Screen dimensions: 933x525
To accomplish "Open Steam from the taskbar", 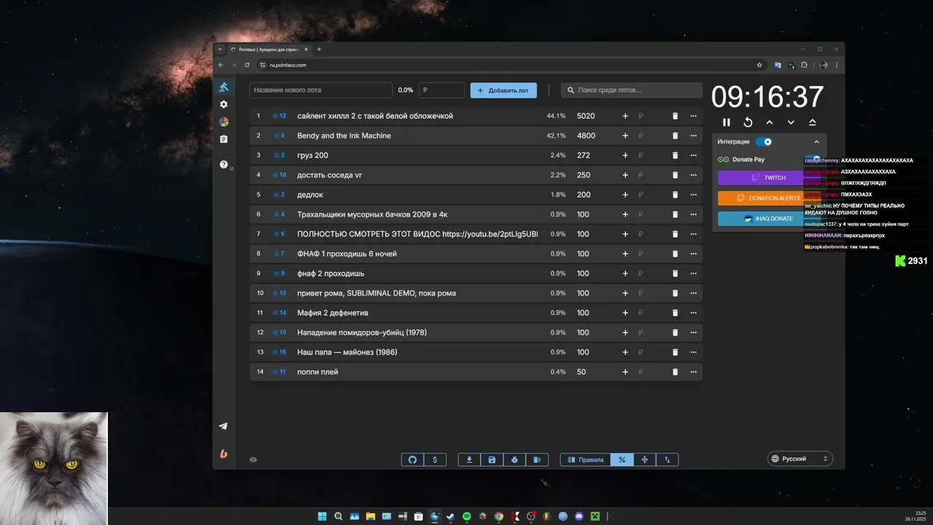I will (x=450, y=516).
